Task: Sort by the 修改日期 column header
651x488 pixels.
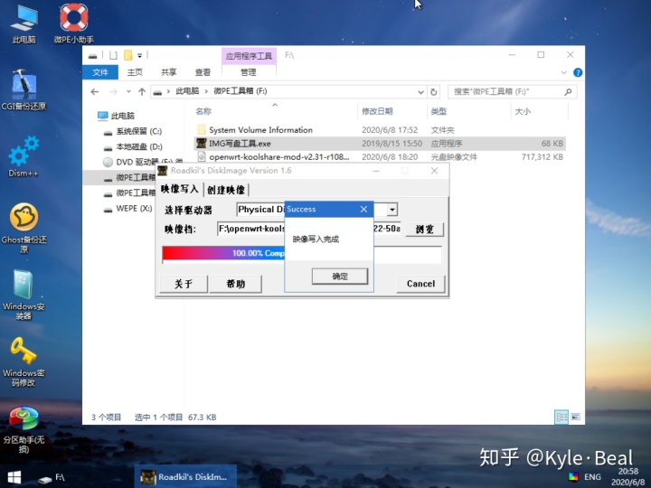Action: click(x=377, y=111)
